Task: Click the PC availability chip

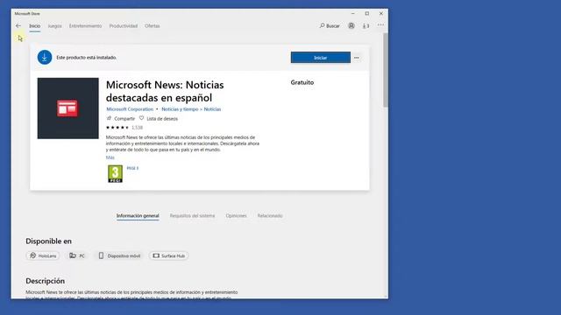Action: (77, 255)
